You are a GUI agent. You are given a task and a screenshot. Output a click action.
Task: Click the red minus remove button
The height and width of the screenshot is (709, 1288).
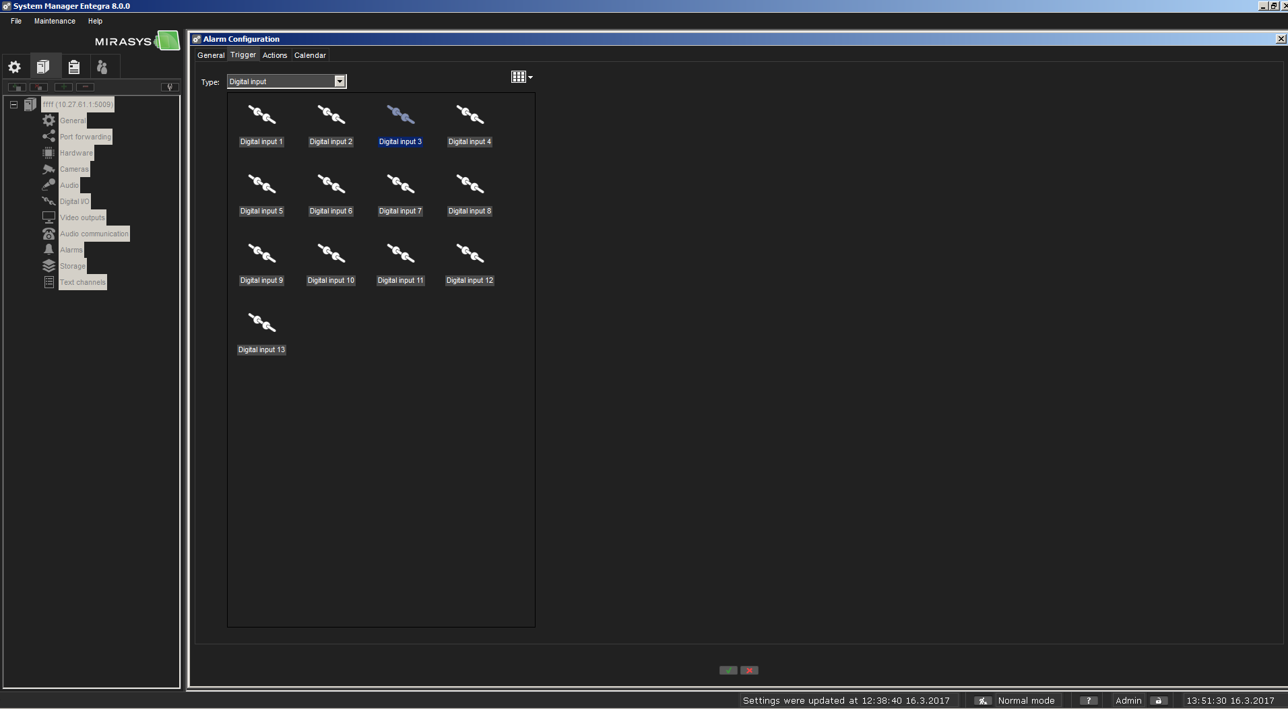tap(85, 87)
